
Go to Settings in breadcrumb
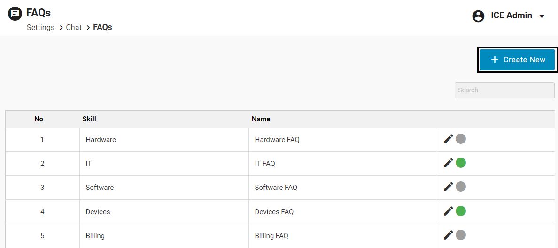[x=40, y=27]
